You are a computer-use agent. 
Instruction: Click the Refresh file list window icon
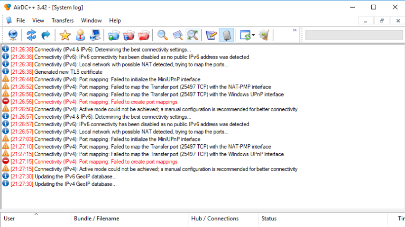245,35
